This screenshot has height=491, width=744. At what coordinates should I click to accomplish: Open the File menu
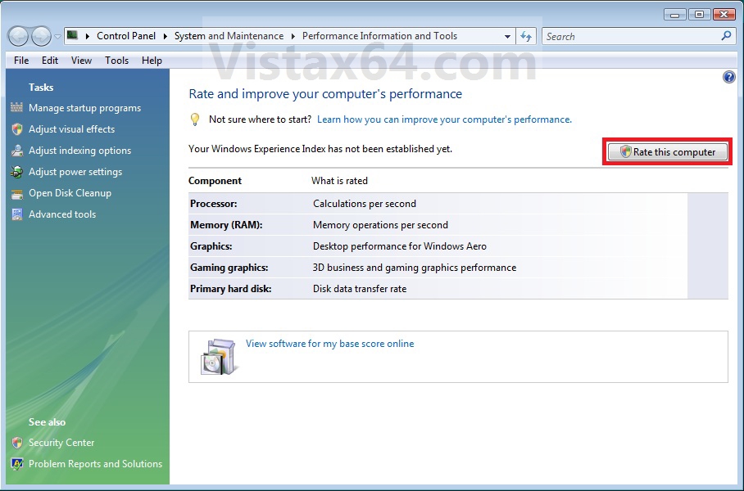tap(21, 61)
